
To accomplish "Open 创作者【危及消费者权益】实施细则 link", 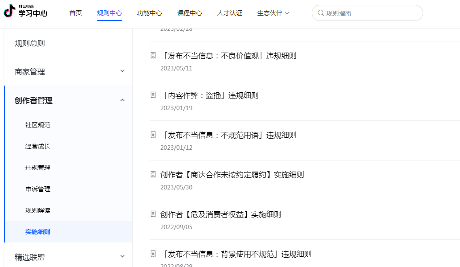I will click(x=221, y=214).
